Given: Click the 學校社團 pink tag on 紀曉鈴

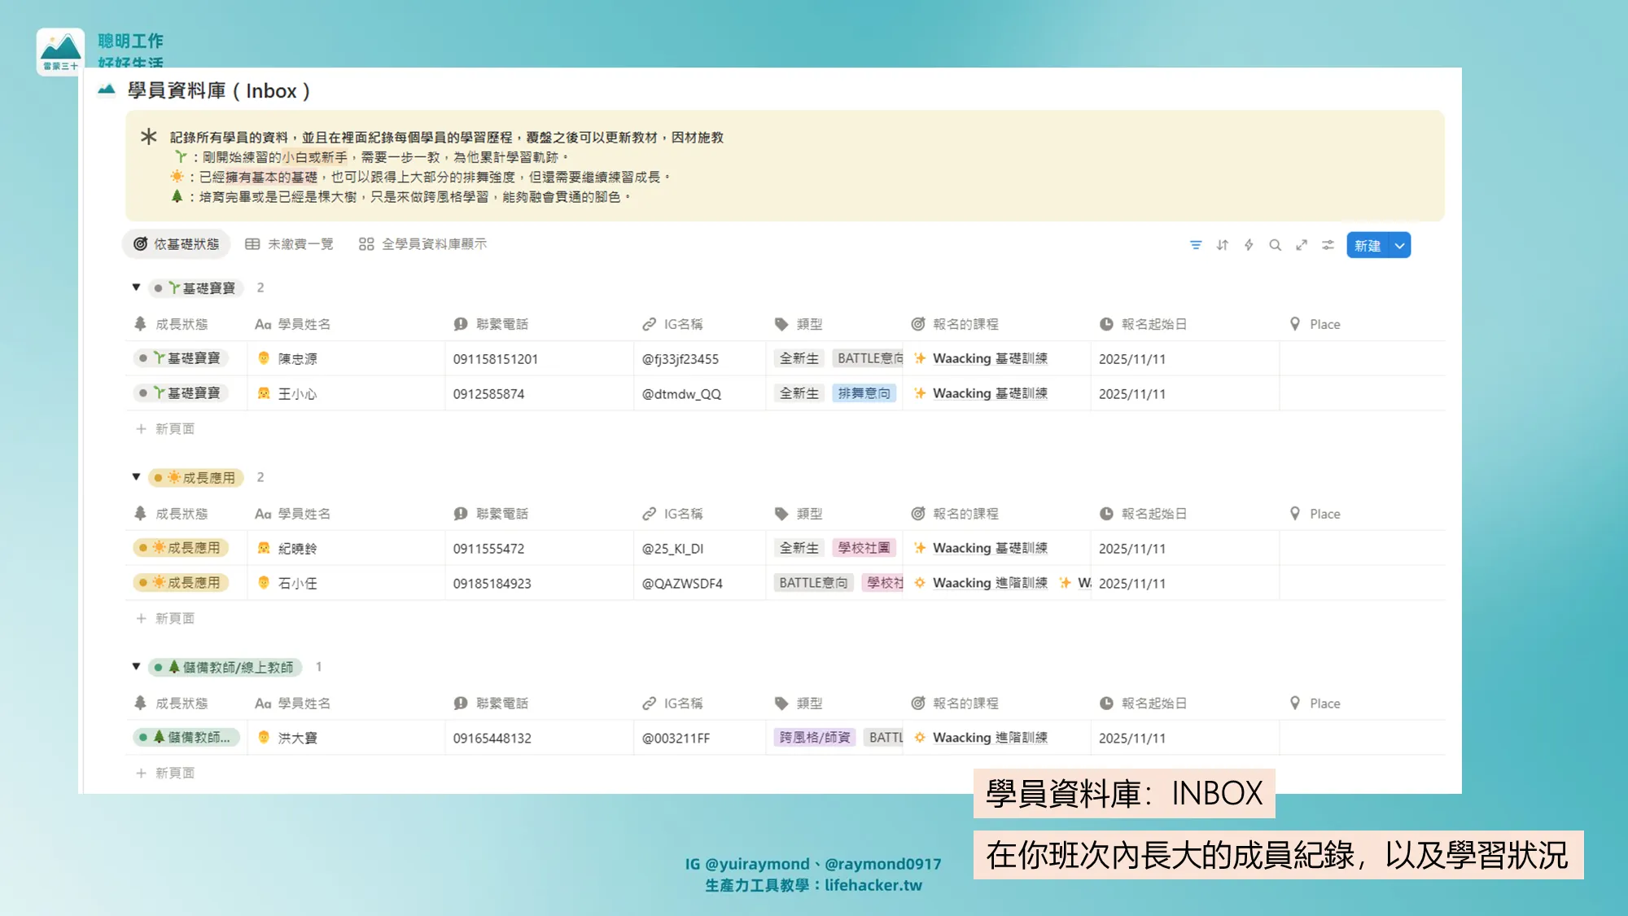Looking at the screenshot, I should click(864, 549).
